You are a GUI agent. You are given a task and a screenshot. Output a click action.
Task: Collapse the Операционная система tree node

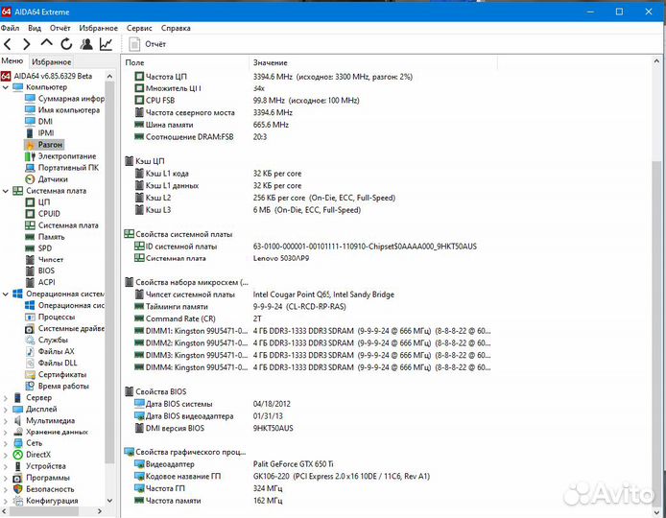tap(6, 294)
